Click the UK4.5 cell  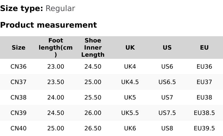(130, 82)
